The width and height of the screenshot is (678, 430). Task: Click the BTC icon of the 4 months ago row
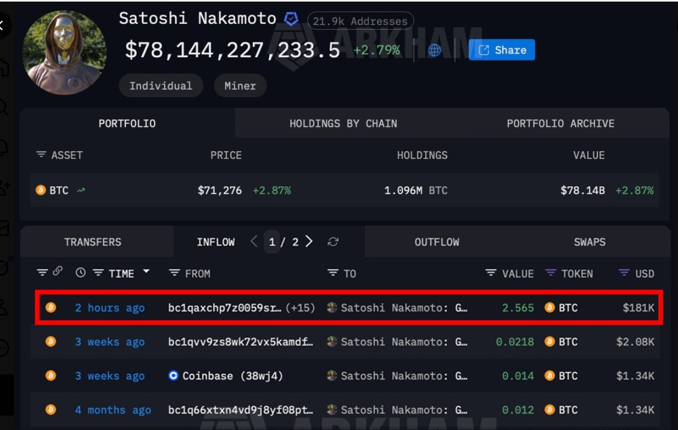tap(50, 409)
